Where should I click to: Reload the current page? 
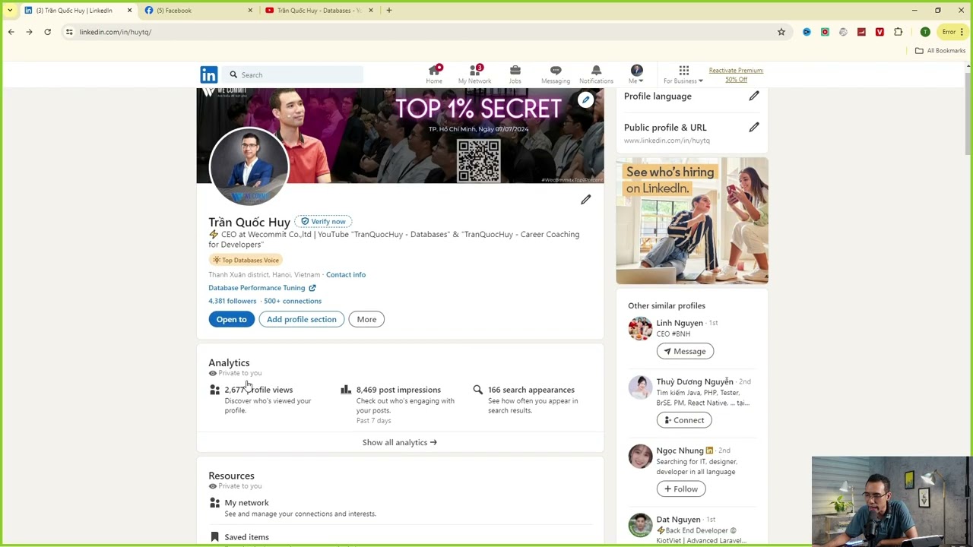click(x=47, y=32)
